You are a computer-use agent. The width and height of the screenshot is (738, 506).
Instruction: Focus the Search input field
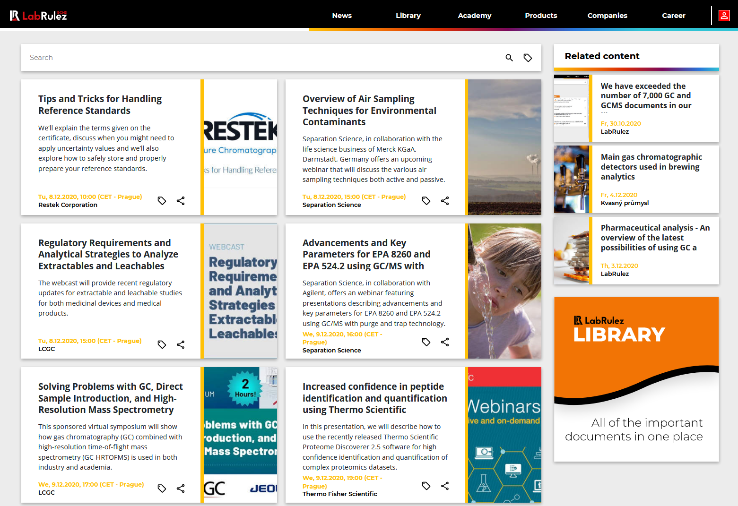click(262, 58)
